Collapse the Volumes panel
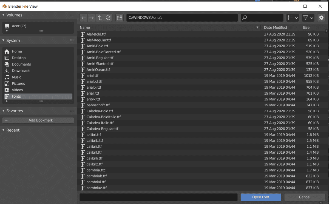 pyautogui.click(x=4, y=15)
